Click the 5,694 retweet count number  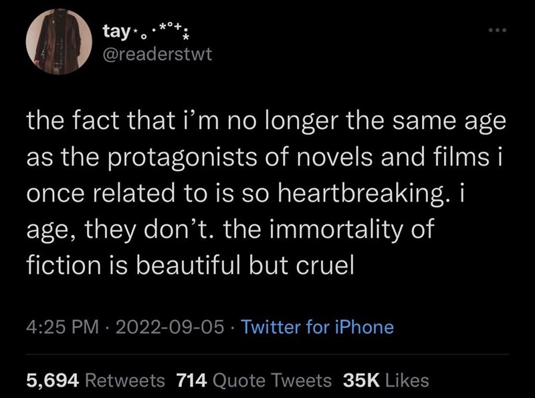tap(53, 380)
